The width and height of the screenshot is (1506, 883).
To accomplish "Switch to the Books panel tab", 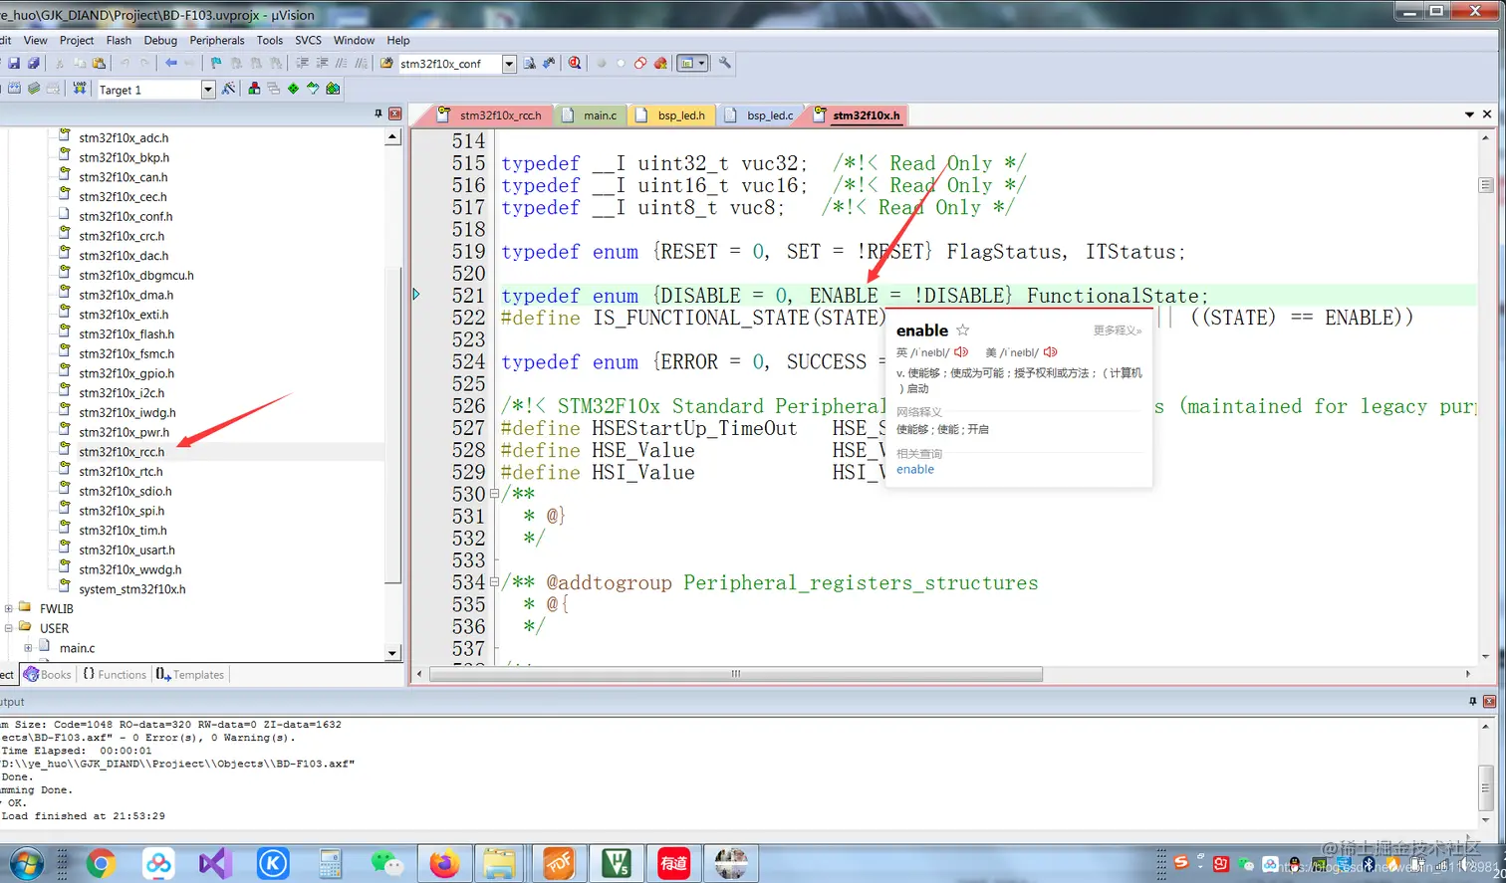I will pyautogui.click(x=48, y=674).
